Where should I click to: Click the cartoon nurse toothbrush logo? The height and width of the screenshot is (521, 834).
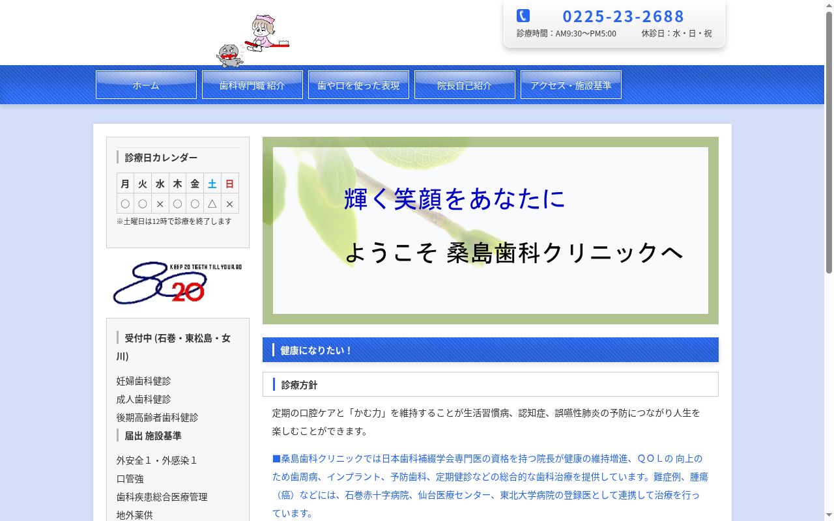coord(253,41)
